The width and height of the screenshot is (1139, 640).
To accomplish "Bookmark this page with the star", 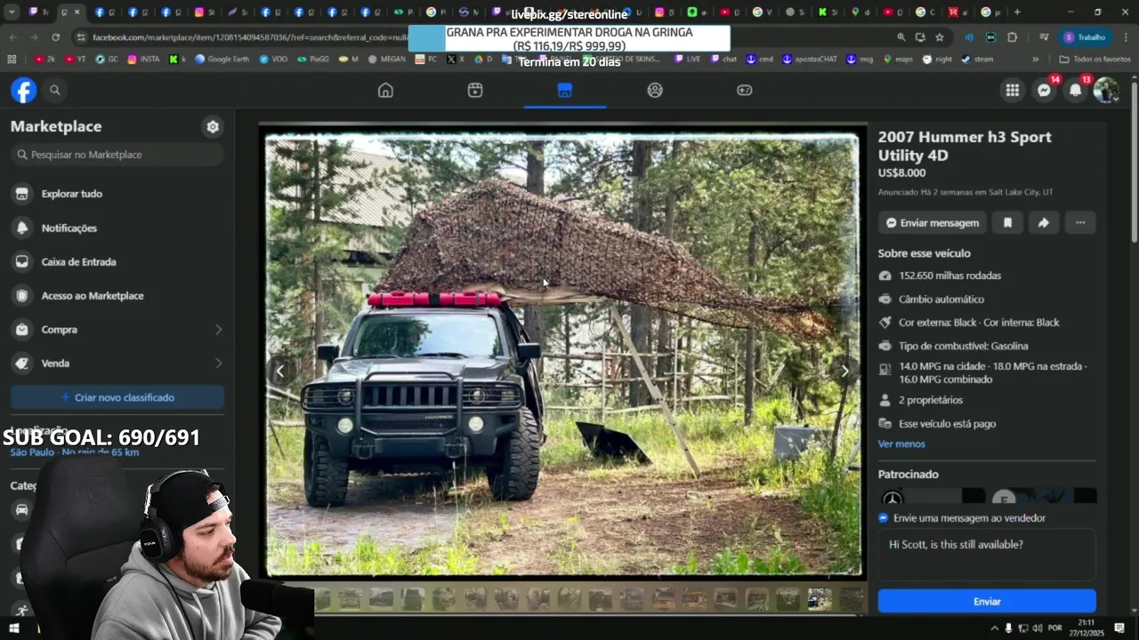I will (940, 37).
